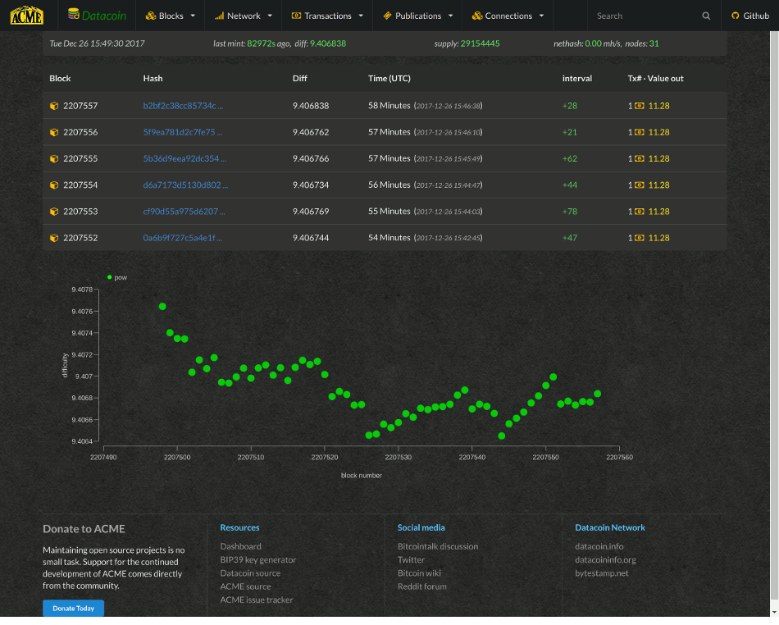Click the coin icon in row 2207556
Screen dimensions: 779x625
click(x=640, y=132)
